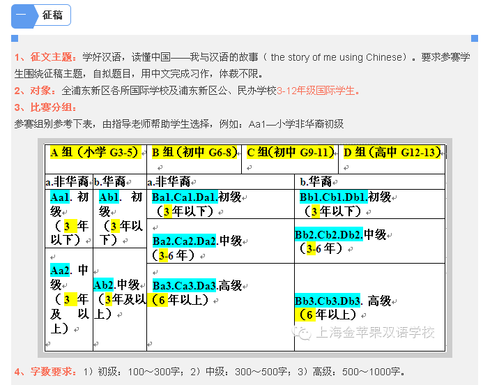This screenshot has width=483, height=385.
Task: Select the "D 组(高中 G12-13)" header cell
Action: 392,152
